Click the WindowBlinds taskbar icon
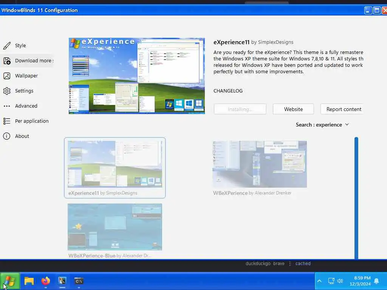This screenshot has width=387, height=290. (62, 281)
